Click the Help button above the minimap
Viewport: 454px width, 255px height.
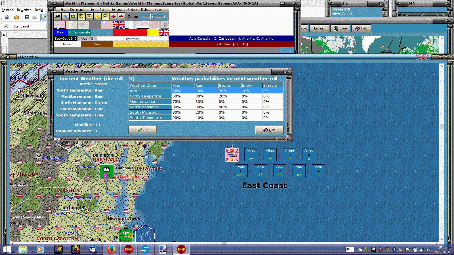(x=361, y=28)
